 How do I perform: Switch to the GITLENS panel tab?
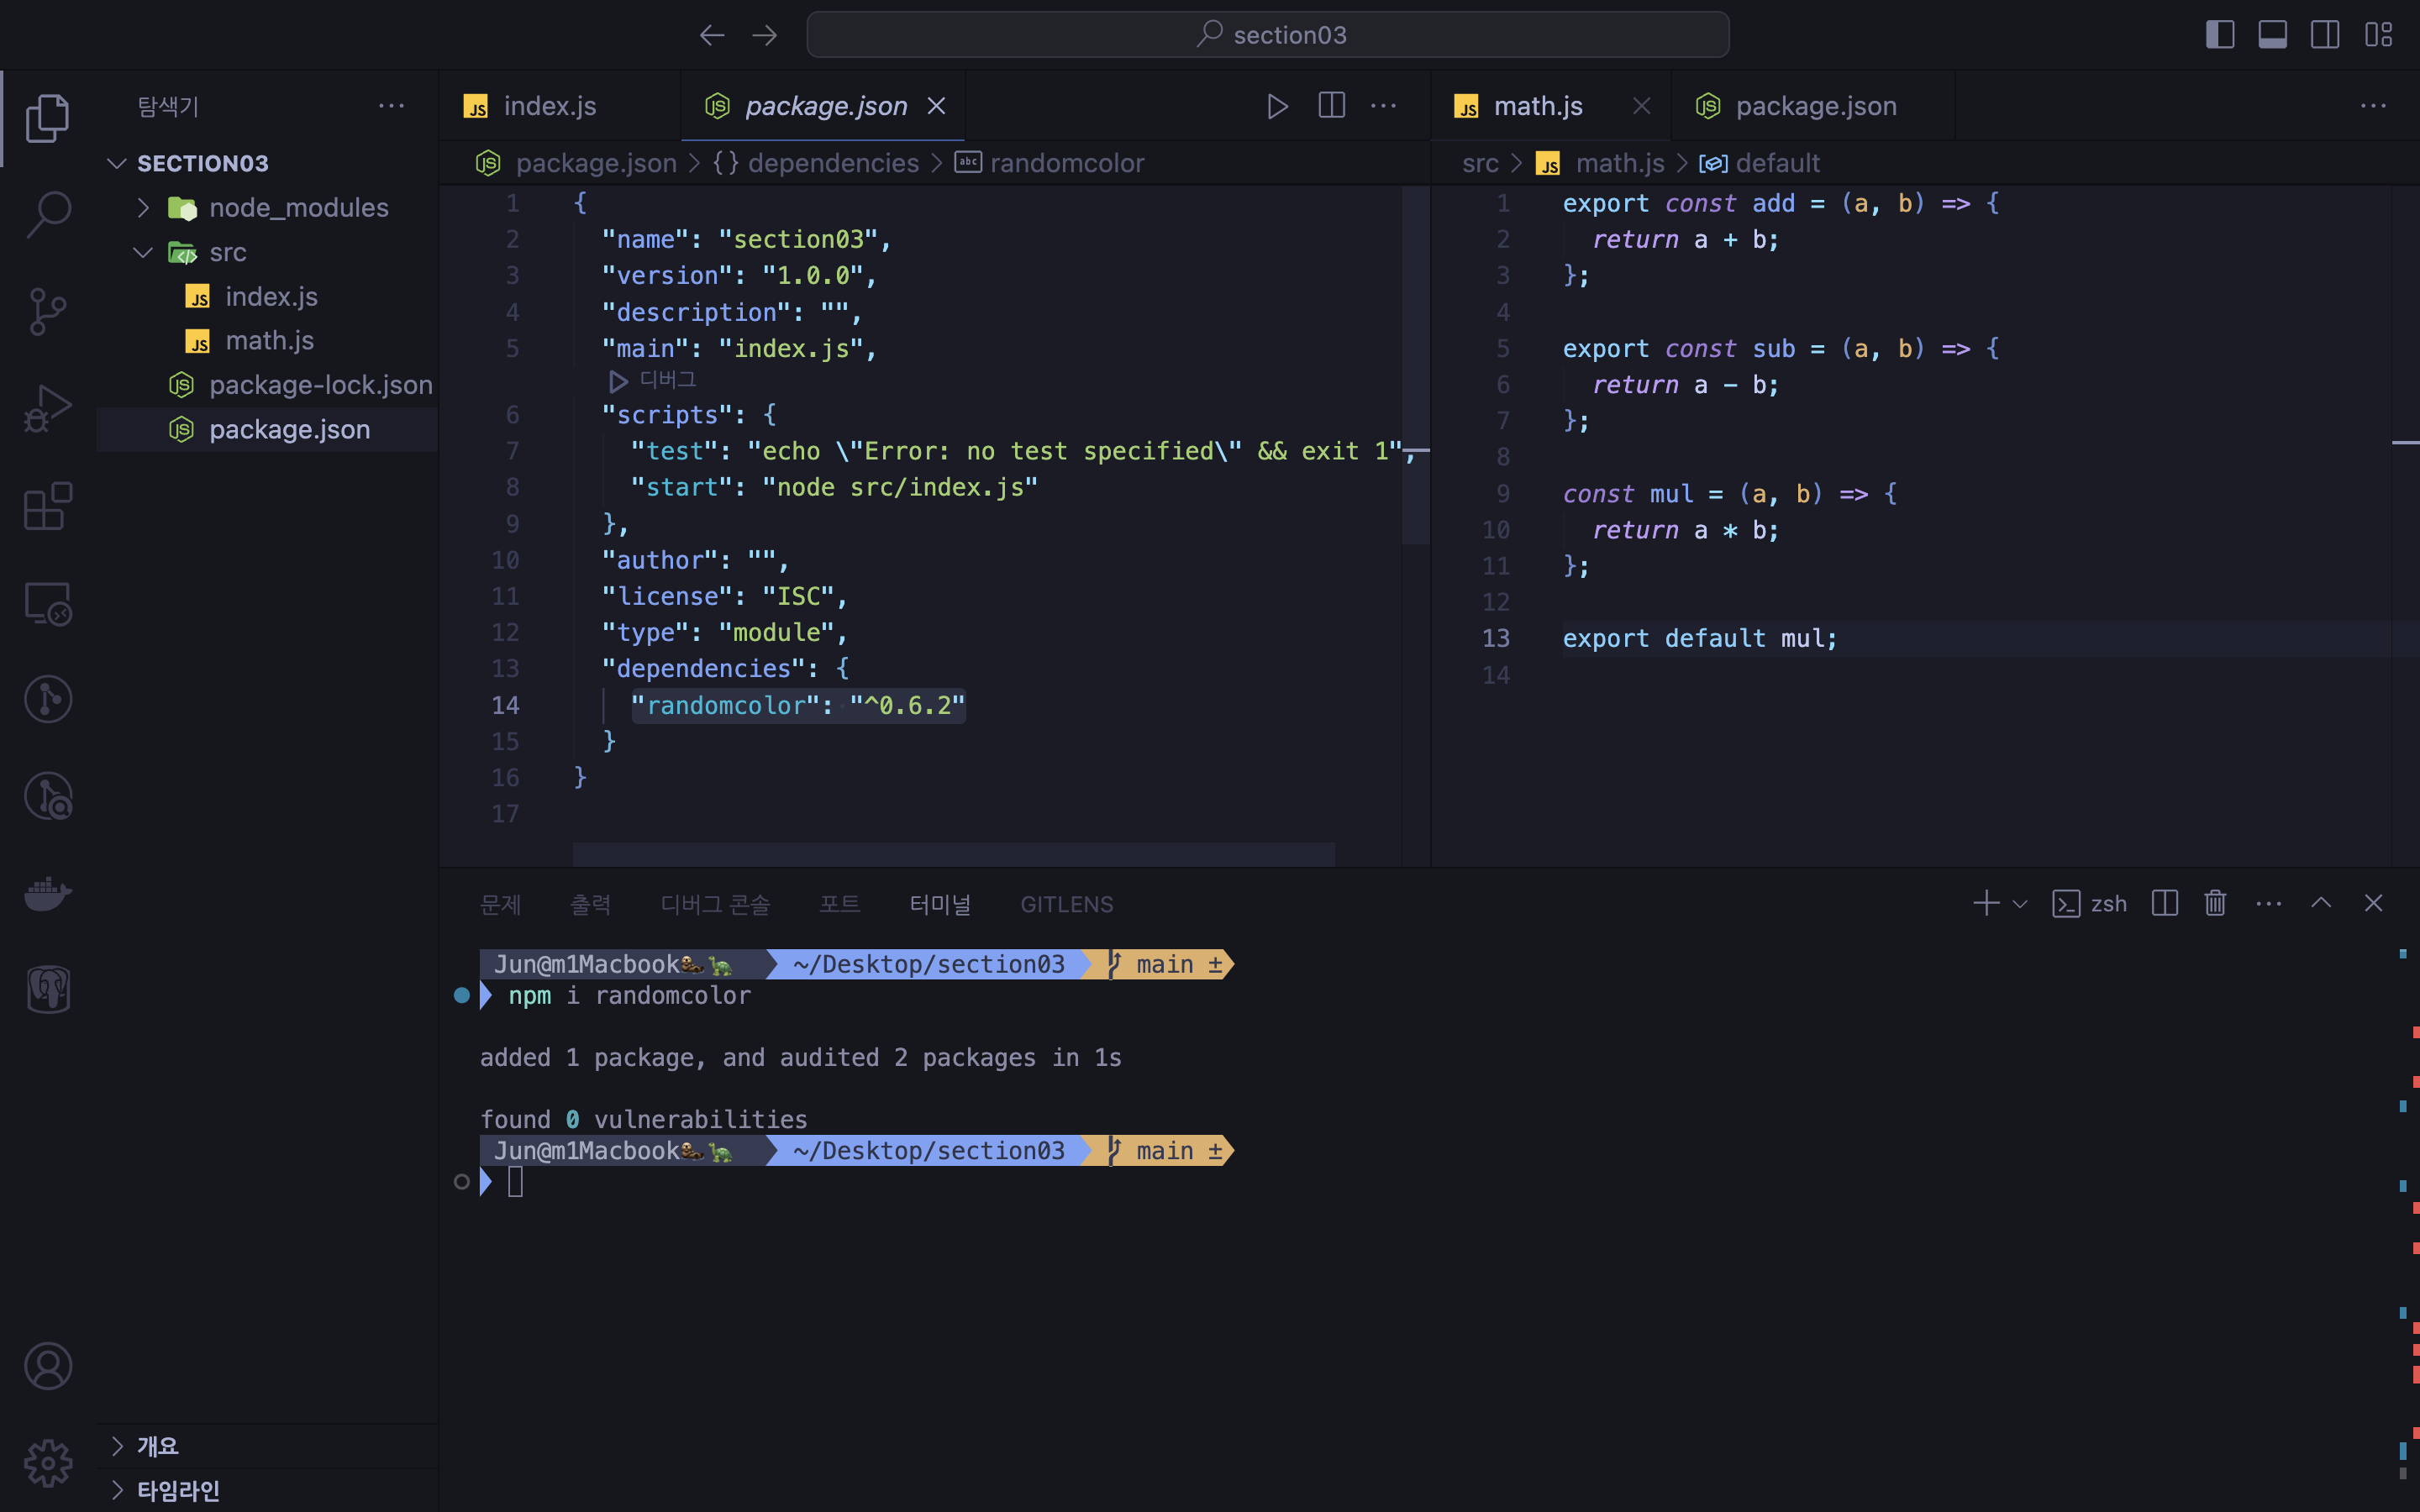(1066, 904)
